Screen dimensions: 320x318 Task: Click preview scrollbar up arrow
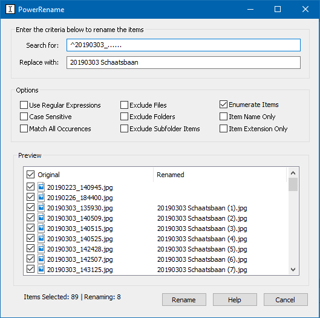293,173
